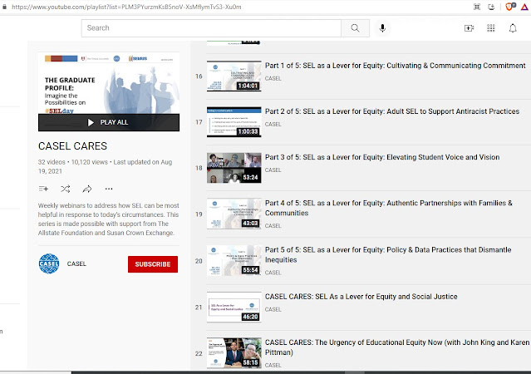Click the site lock icon
The height and width of the screenshot is (374, 531).
[4, 7]
